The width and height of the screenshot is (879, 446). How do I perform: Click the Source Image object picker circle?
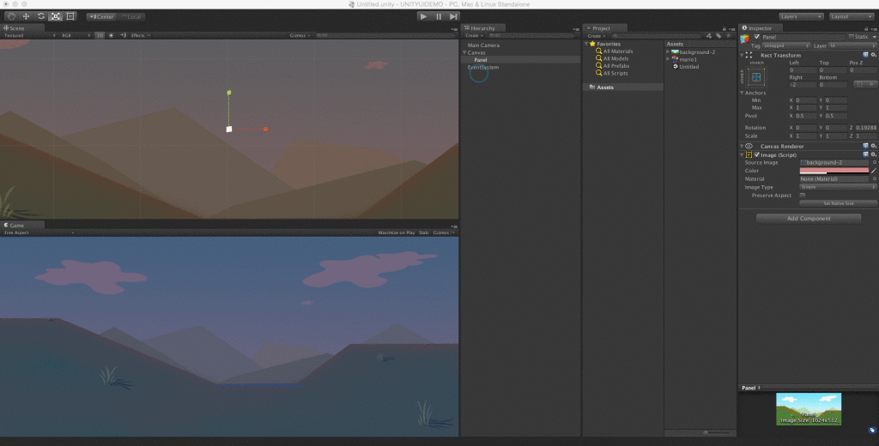point(874,162)
